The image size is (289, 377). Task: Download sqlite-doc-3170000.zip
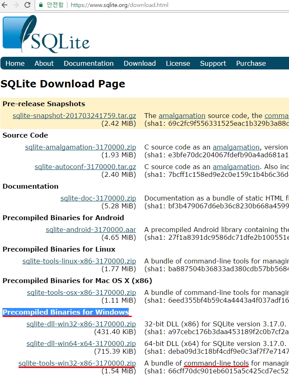98,198
